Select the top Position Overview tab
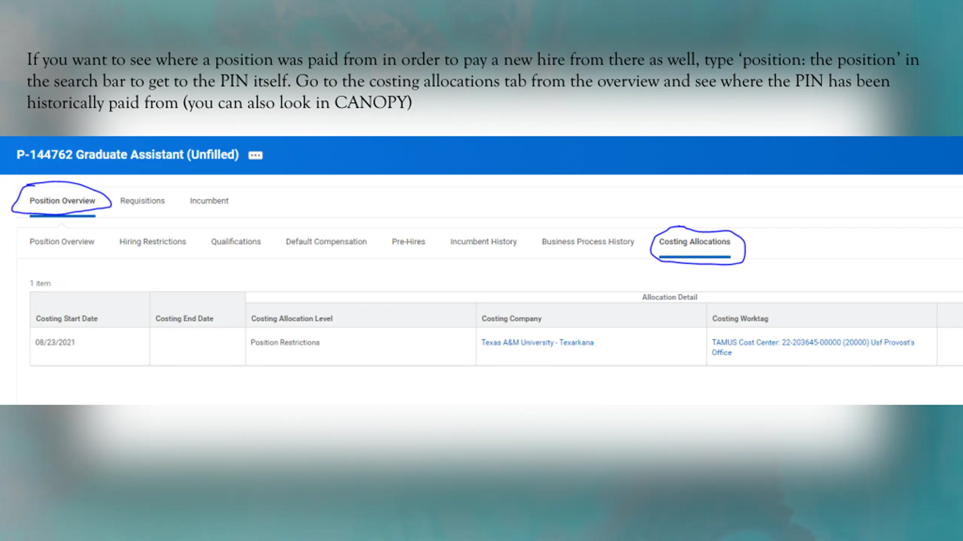 pos(62,201)
